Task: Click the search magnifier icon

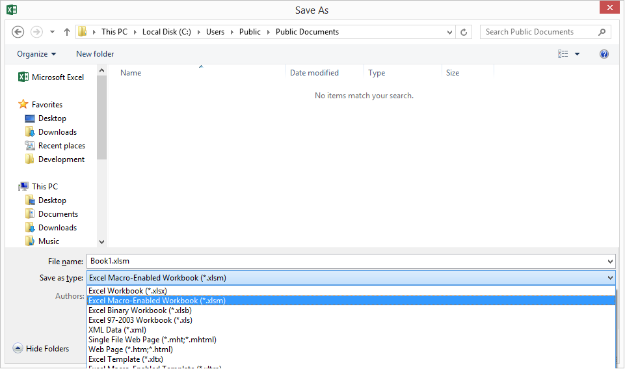Action: coord(602,32)
